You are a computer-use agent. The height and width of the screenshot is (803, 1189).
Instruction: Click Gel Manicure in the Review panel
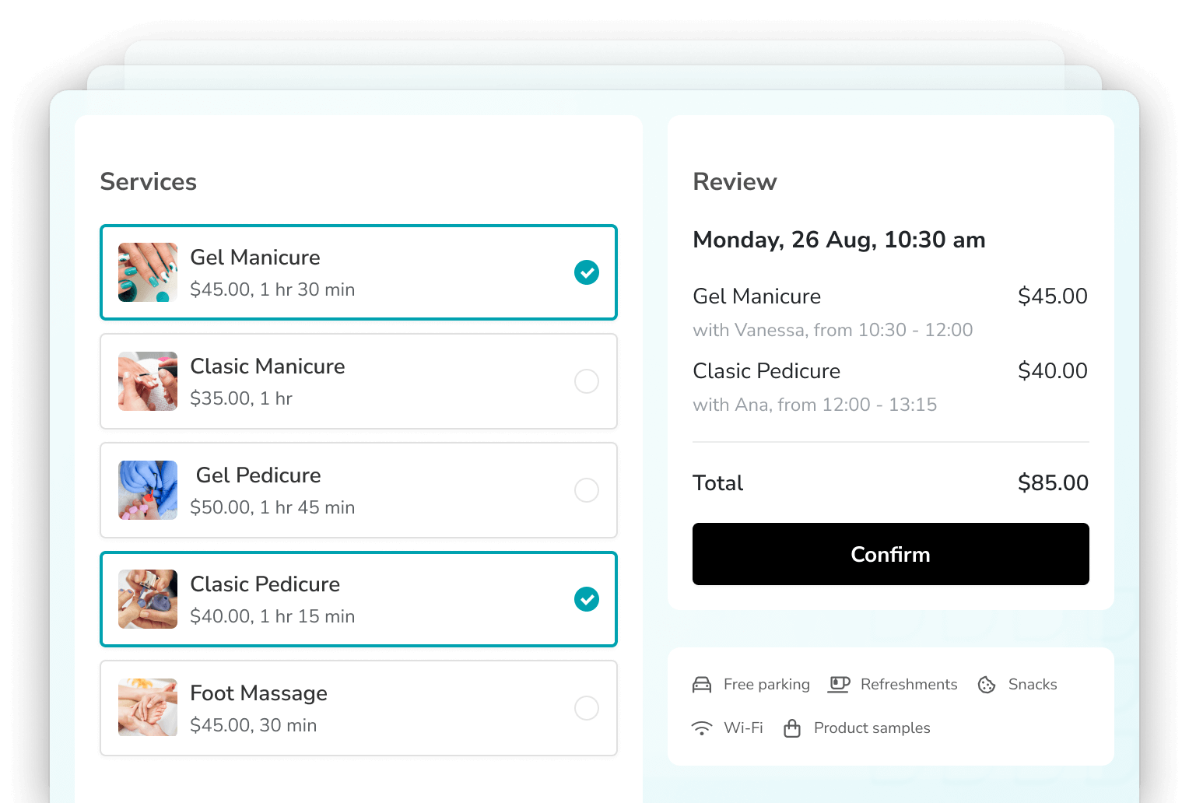pos(757,296)
